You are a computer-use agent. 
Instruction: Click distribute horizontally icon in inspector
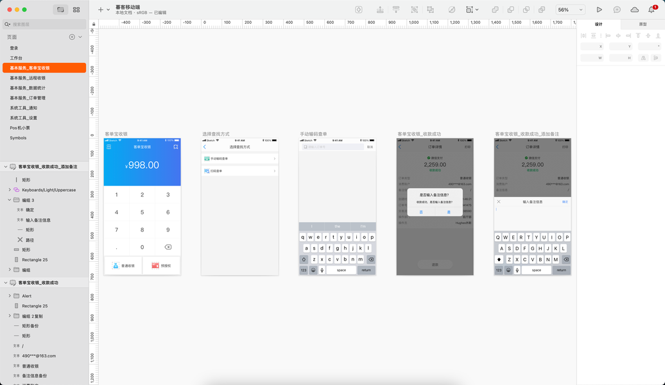(583, 36)
